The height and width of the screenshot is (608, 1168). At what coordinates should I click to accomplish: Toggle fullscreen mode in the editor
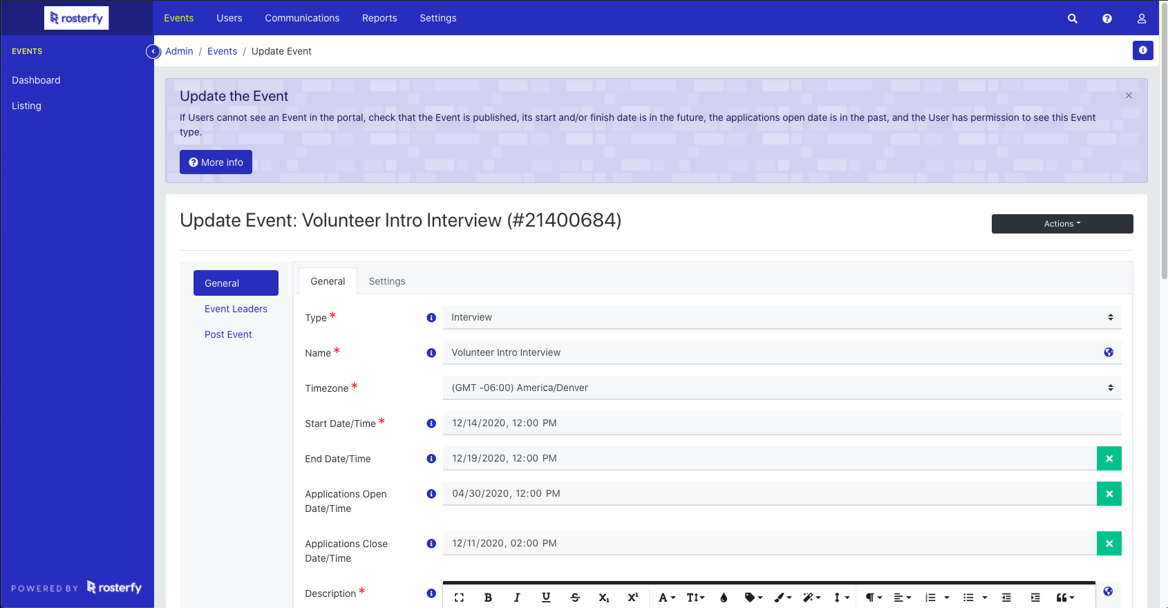click(x=459, y=598)
